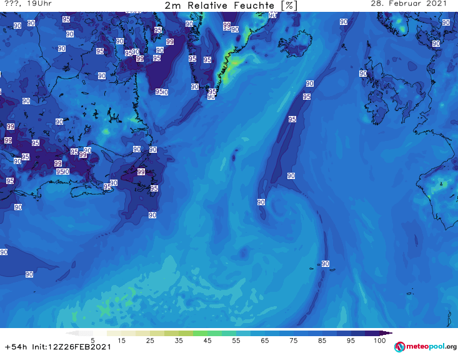Click the '45' value on the color scale
The height and width of the screenshot is (353, 458).
[x=207, y=341]
